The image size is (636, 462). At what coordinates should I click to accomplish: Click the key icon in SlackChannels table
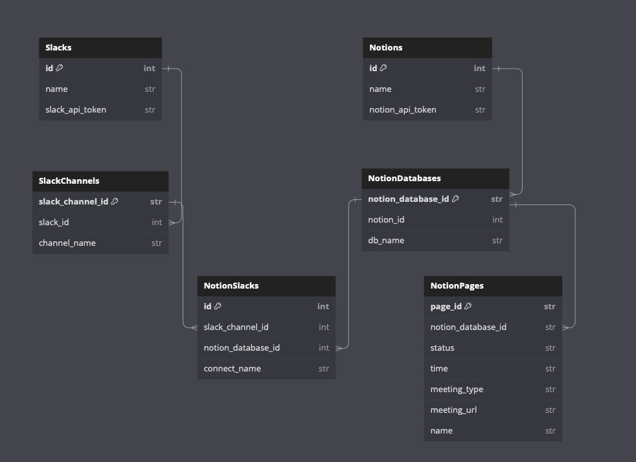pos(115,201)
